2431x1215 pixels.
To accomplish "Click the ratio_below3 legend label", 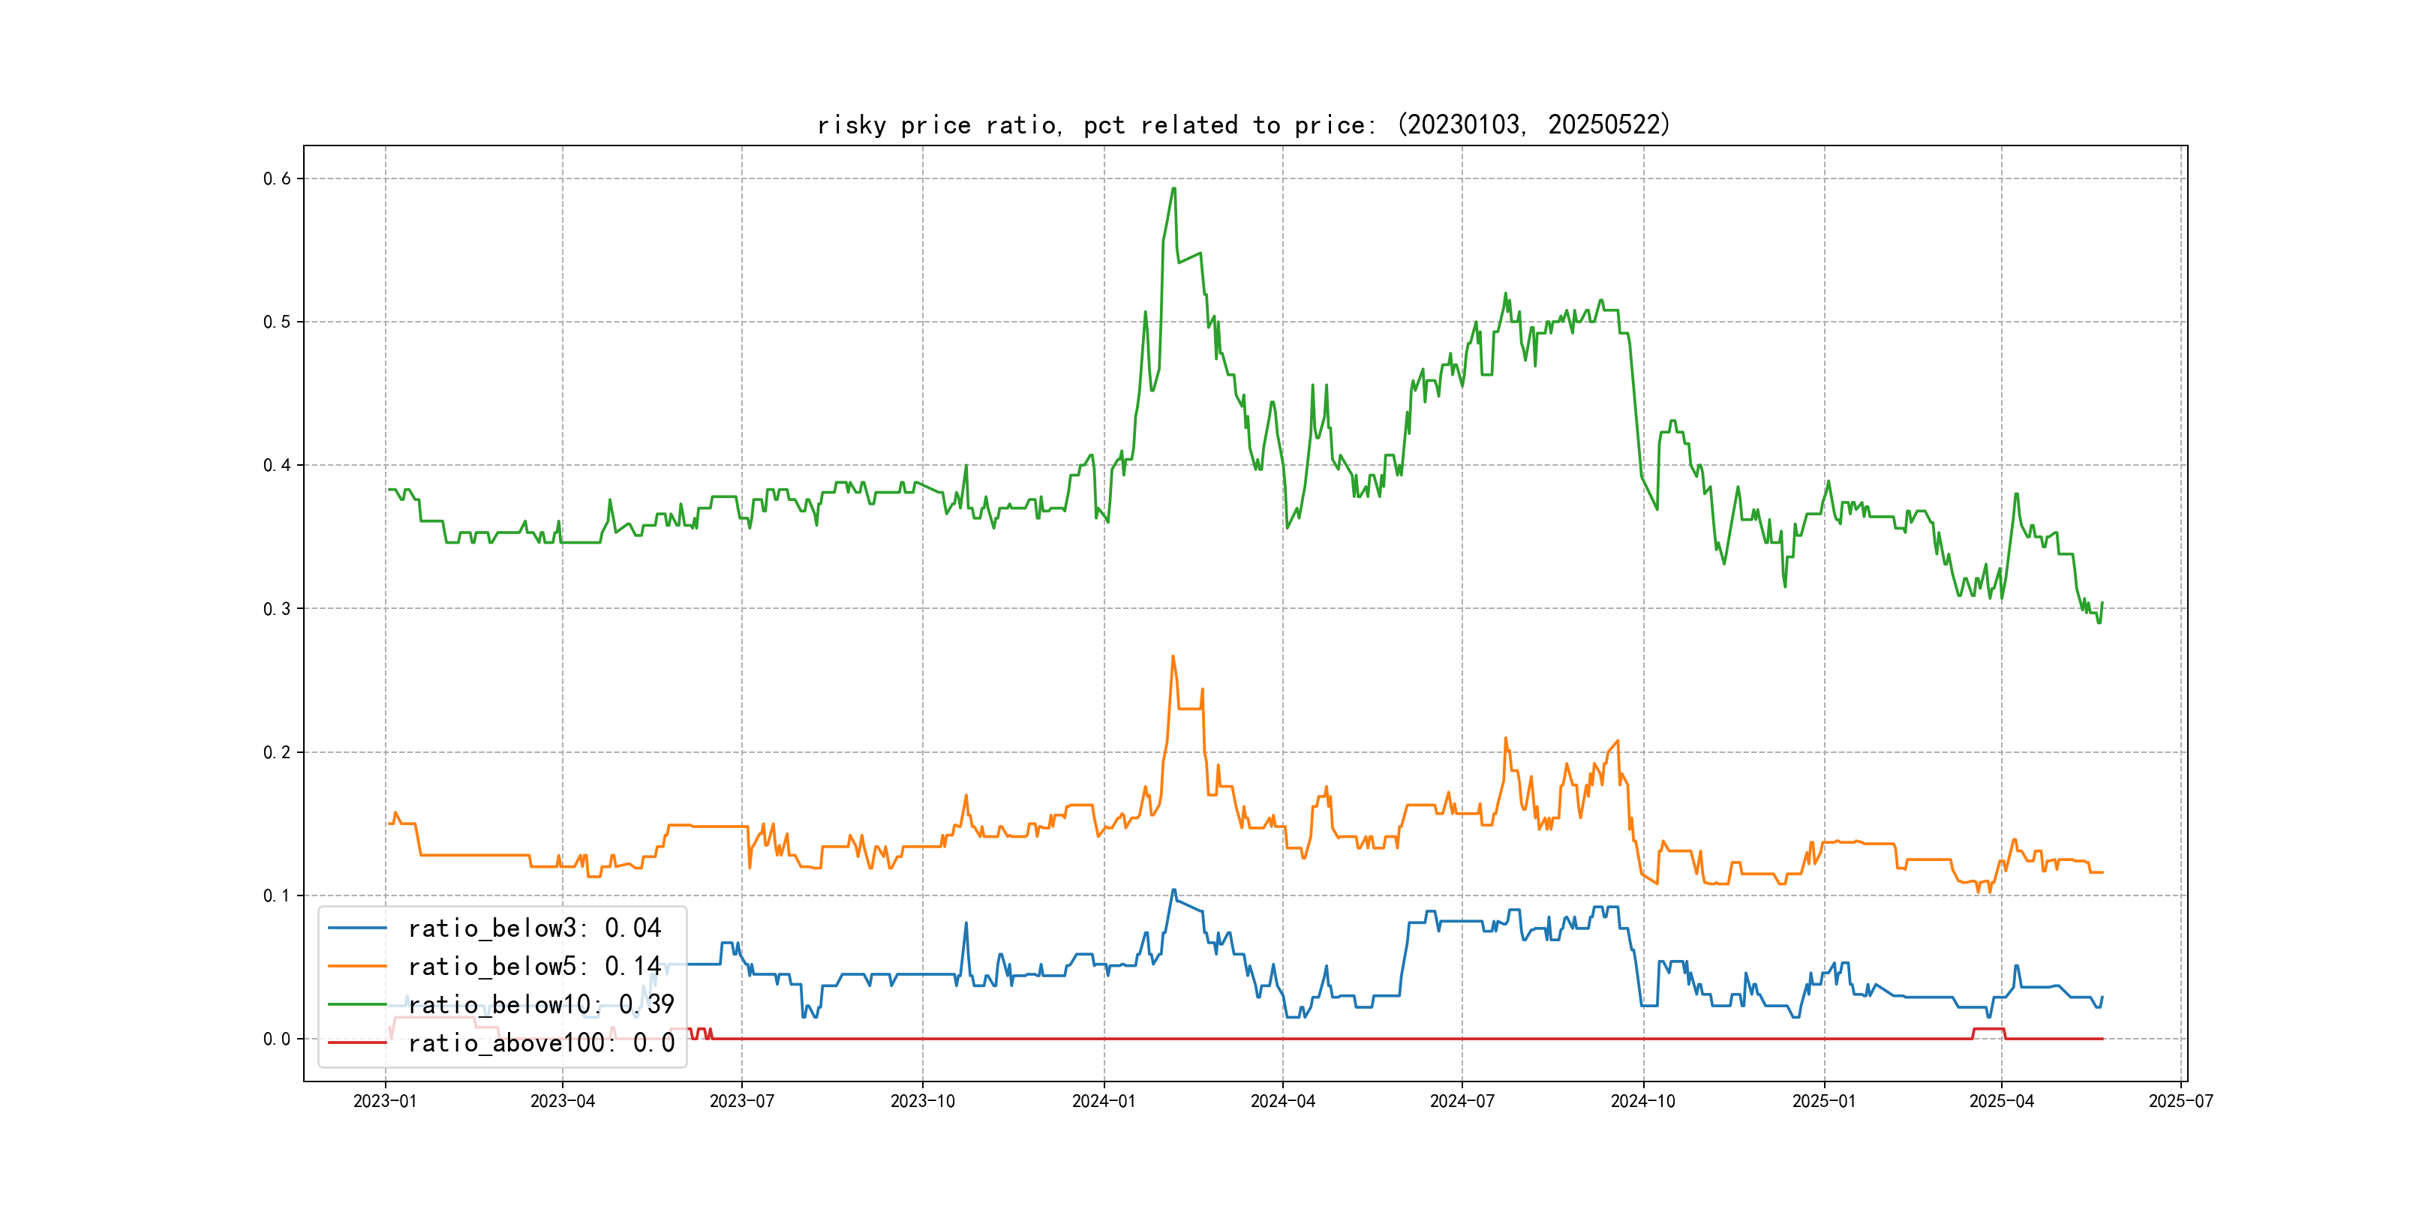I will click(534, 928).
